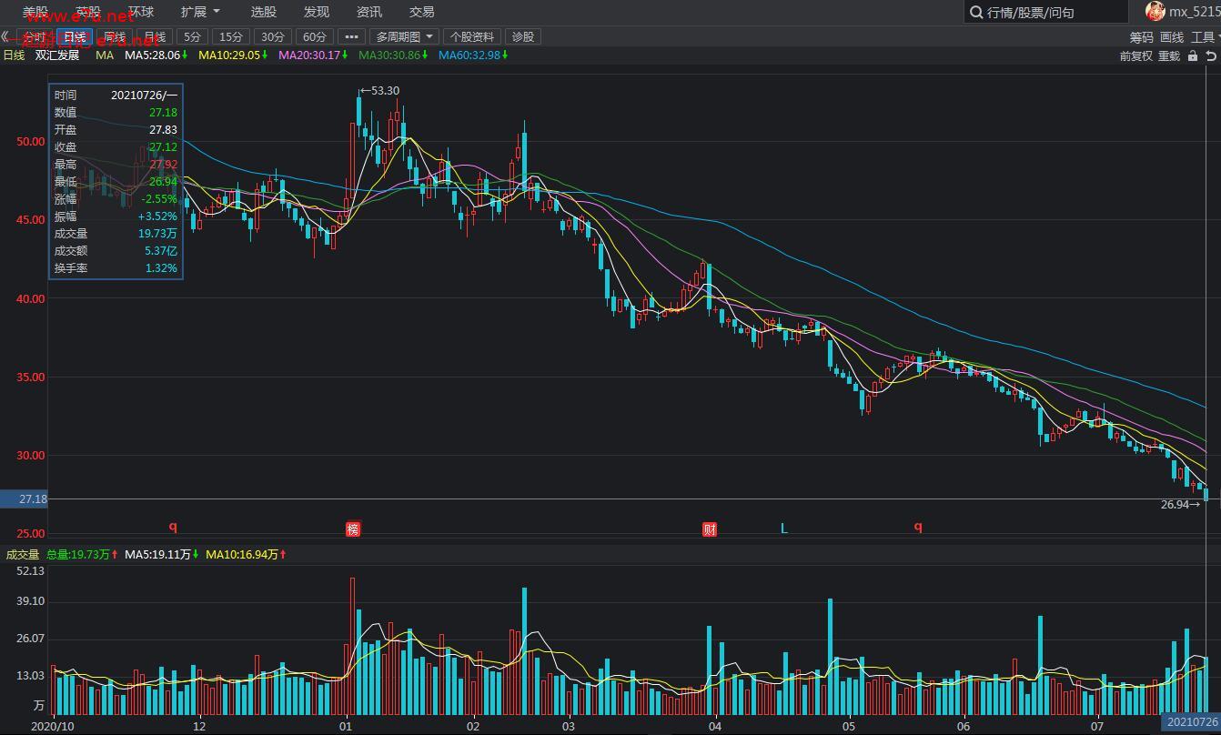Click the 诊股 button
1221x735 pixels.
523,37
